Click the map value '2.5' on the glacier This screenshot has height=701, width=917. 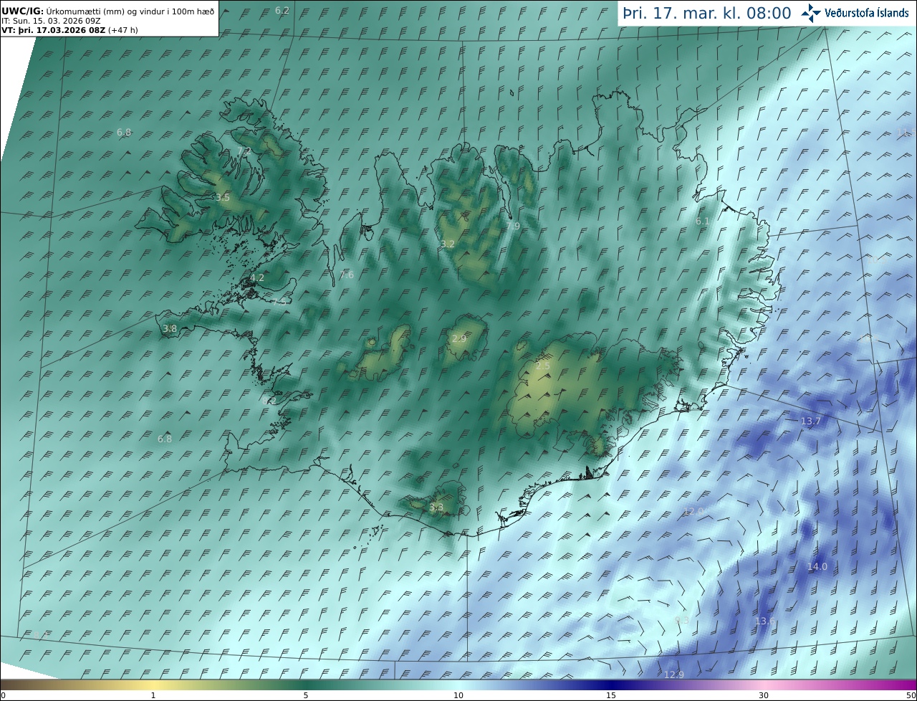coord(543,366)
